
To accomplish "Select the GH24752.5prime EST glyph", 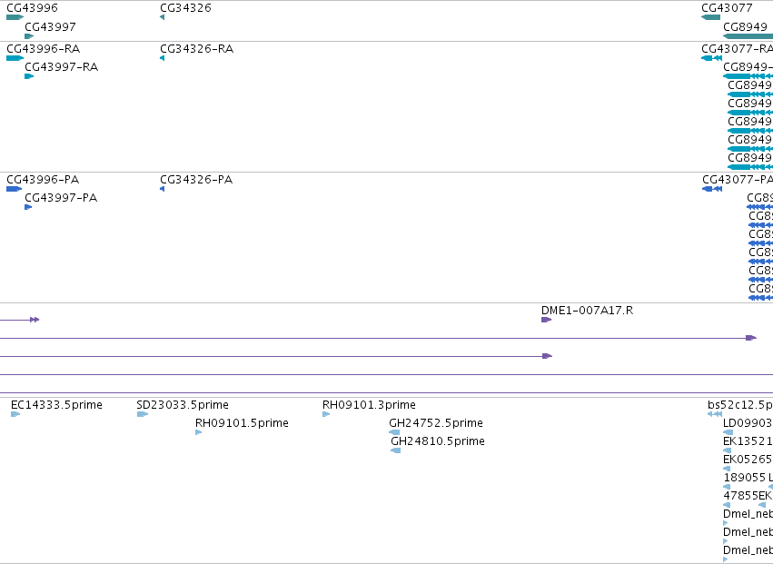I will coord(394,432).
